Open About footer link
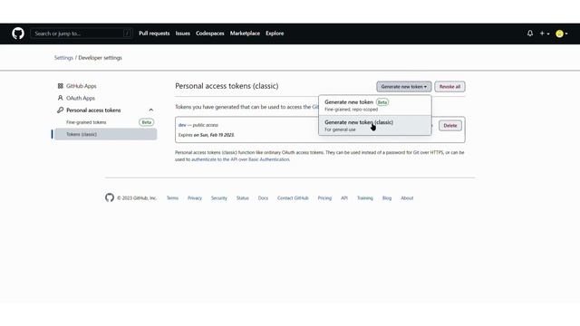 tap(407, 198)
